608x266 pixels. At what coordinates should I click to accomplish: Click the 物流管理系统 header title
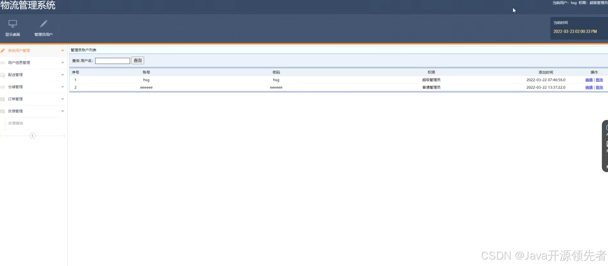28,5
